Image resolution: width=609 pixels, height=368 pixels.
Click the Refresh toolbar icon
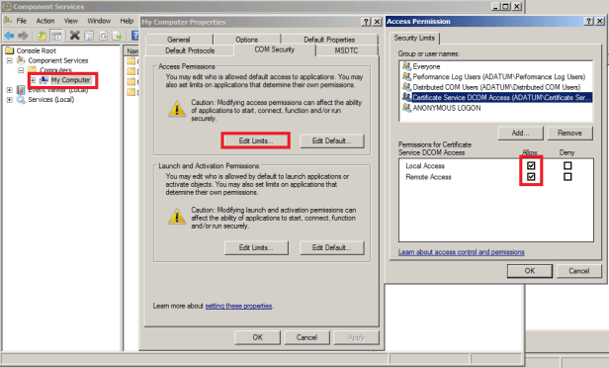(103, 37)
